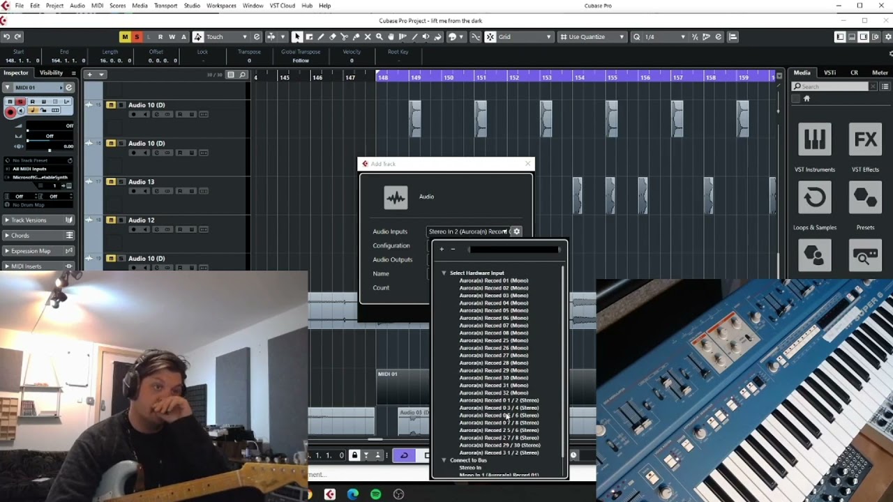The image size is (893, 502).
Task: Click the Redo arrow in toolbar
Action: 18,37
